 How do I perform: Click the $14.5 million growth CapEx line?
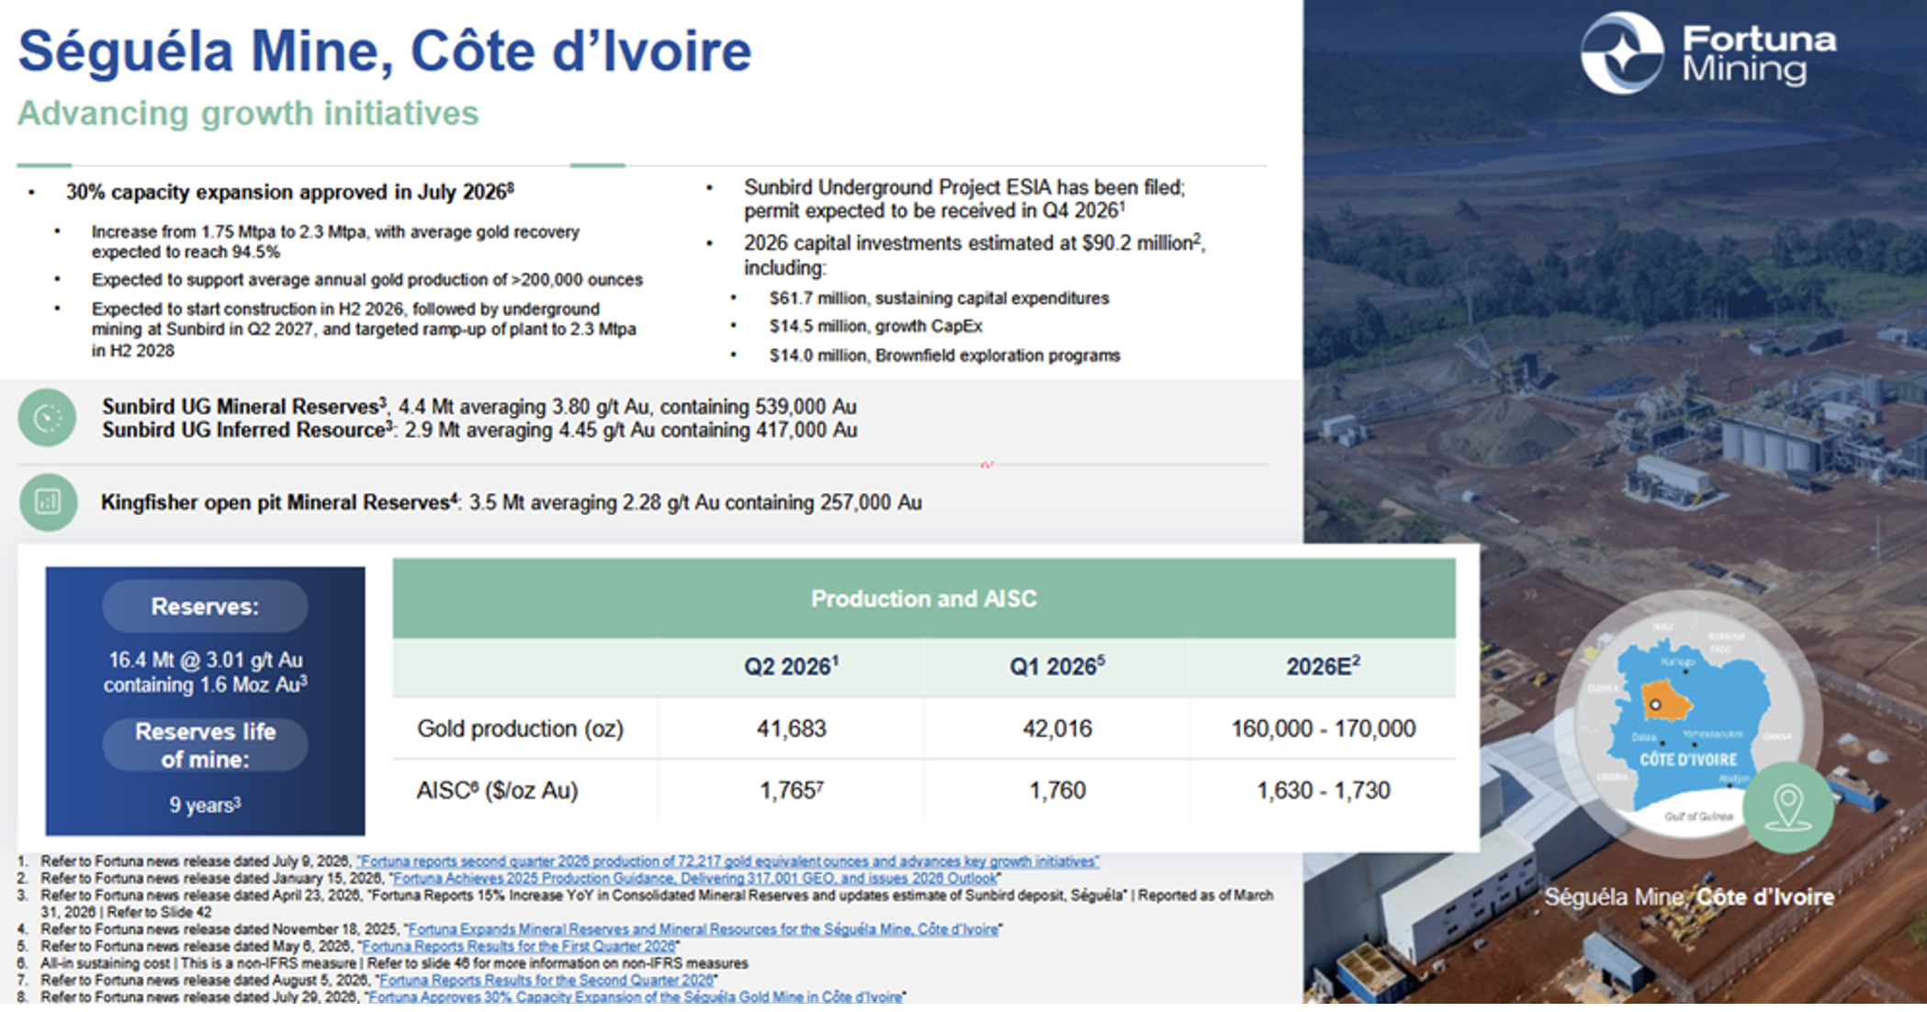tap(875, 326)
